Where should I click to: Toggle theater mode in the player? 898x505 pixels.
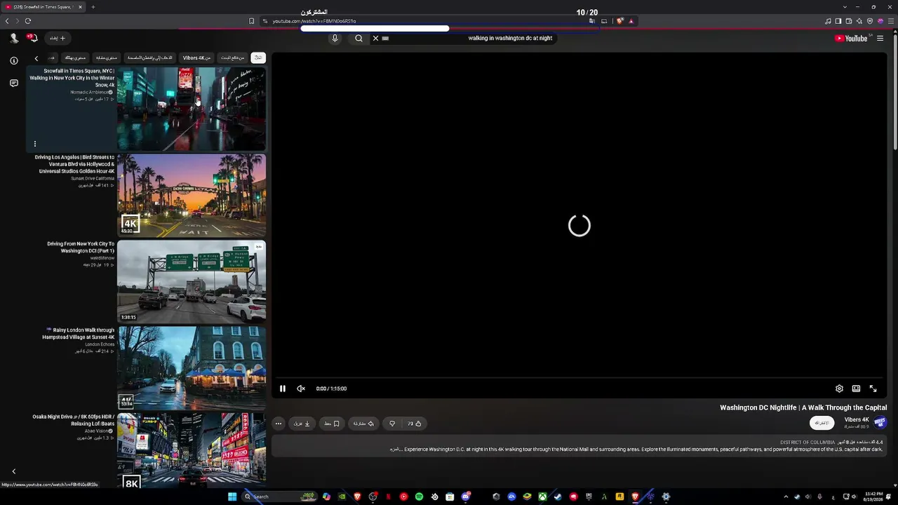coord(856,389)
